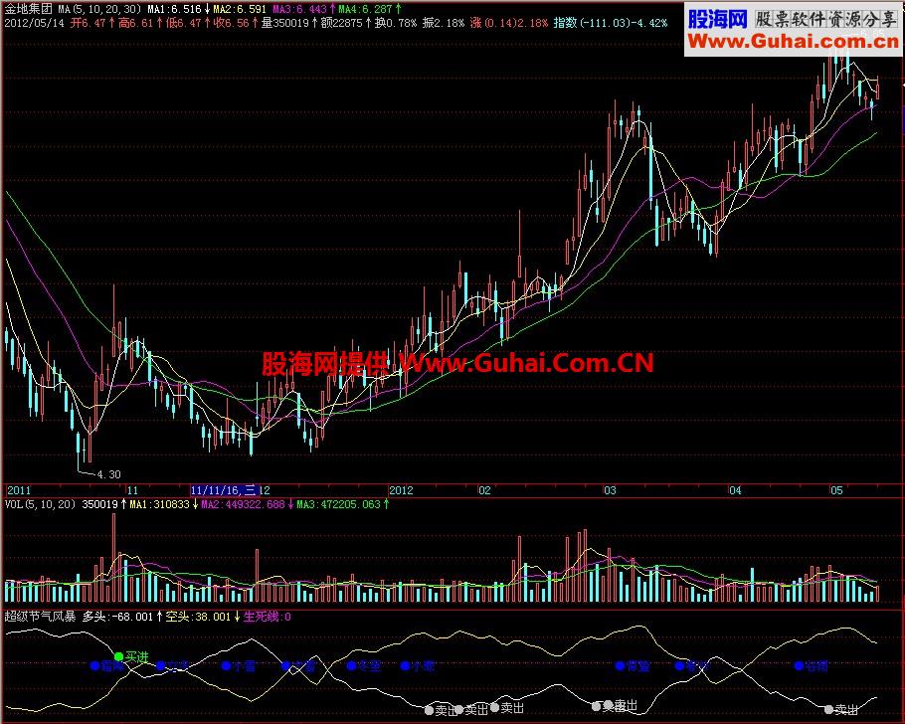
Task: Select the VOL(5,10,20) indicator label
Action: click(41, 504)
